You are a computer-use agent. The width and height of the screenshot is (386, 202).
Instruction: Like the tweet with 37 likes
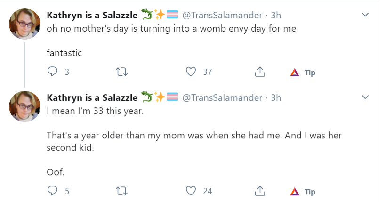191,72
